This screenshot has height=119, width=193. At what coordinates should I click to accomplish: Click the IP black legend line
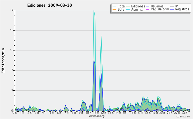point(172,6)
